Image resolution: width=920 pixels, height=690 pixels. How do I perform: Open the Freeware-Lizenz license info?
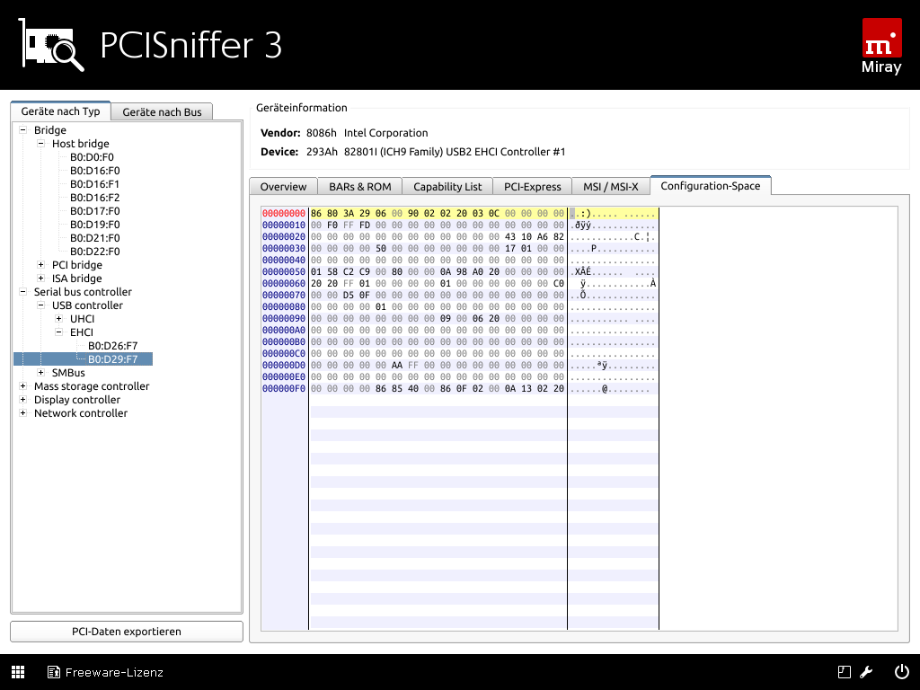[106, 672]
